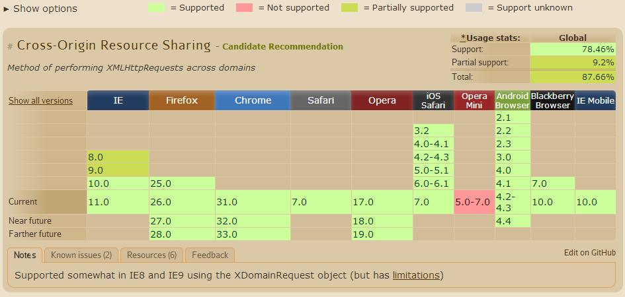The width and height of the screenshot is (625, 297).
Task: Click the Supported green legend swatch
Action: tap(156, 8)
